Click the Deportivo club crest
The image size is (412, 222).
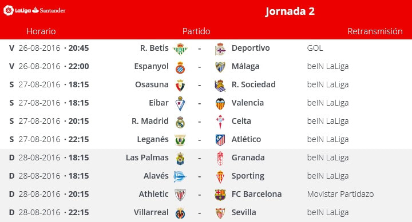220,49
